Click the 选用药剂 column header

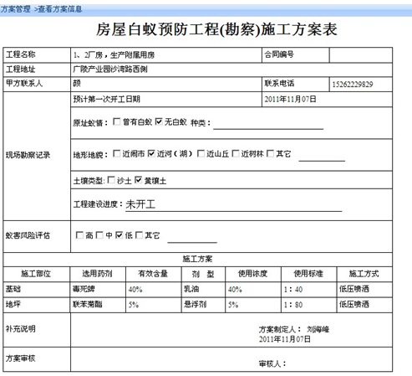tap(97, 274)
